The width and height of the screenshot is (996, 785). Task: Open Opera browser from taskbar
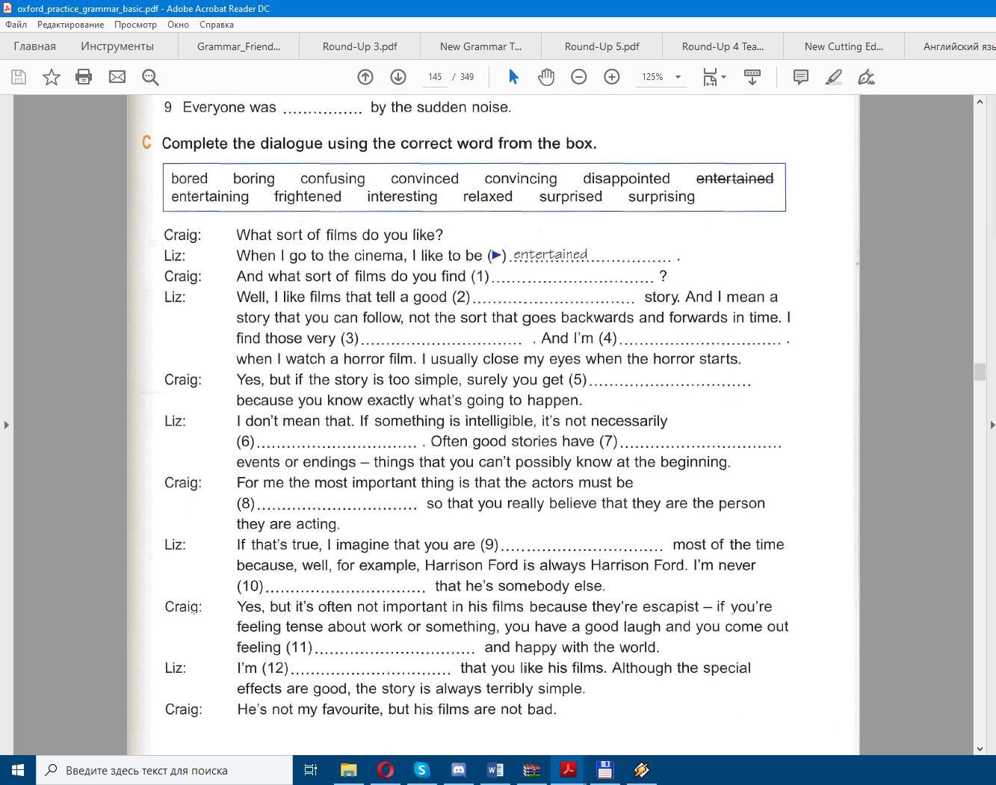click(386, 770)
